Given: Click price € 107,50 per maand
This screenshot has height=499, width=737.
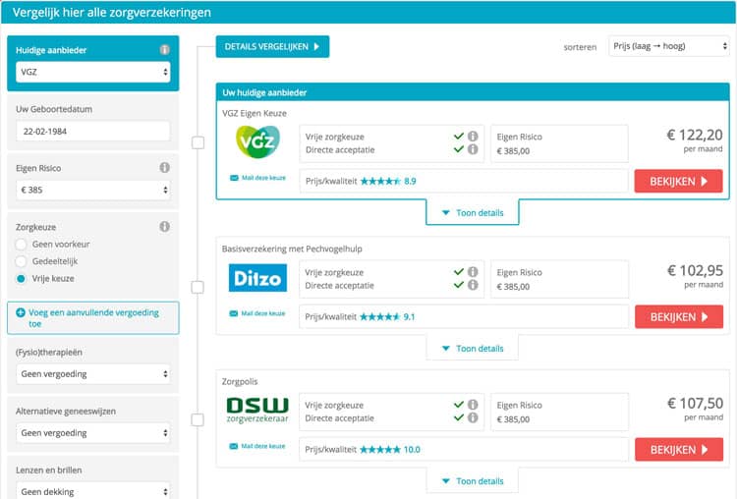Looking at the screenshot, I should pyautogui.click(x=695, y=409).
